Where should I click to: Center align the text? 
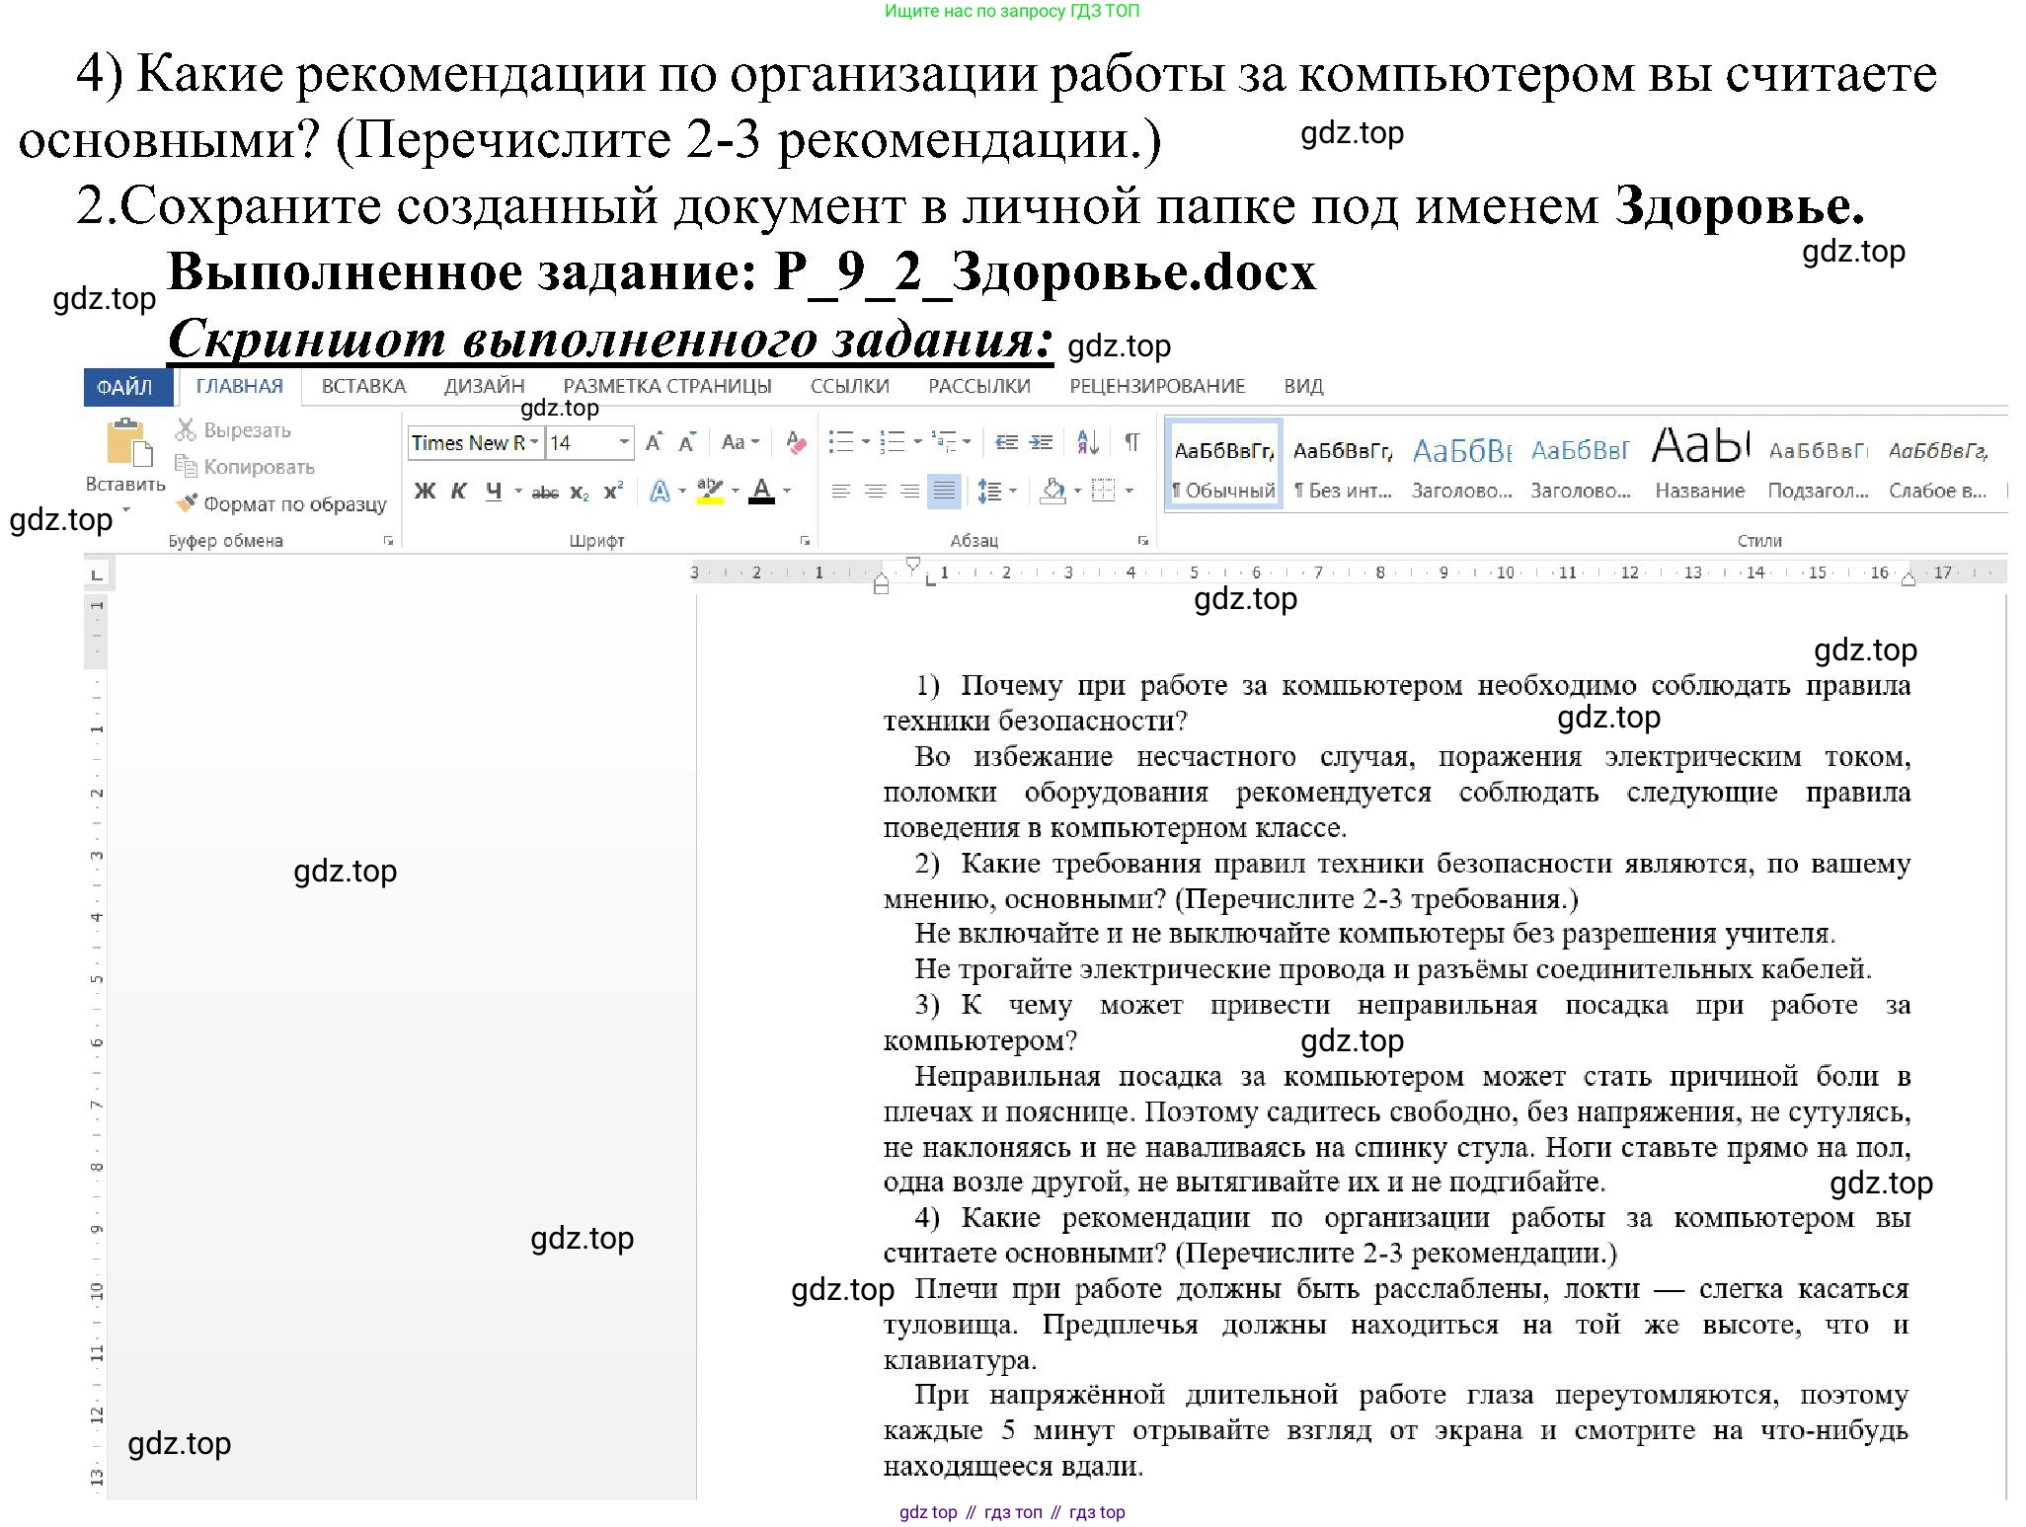pyautogui.click(x=875, y=491)
